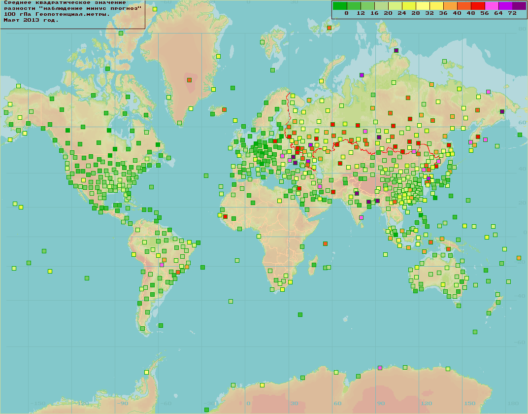This screenshot has height=414, width=528.
Task: Select the orange station marker on Svalbard
Action: (x=329, y=28)
